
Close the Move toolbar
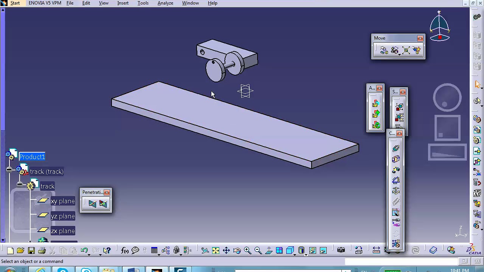(x=420, y=38)
